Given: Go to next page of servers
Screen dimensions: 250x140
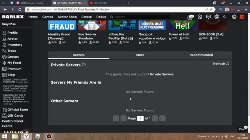Looking at the screenshot, I should [155, 118].
